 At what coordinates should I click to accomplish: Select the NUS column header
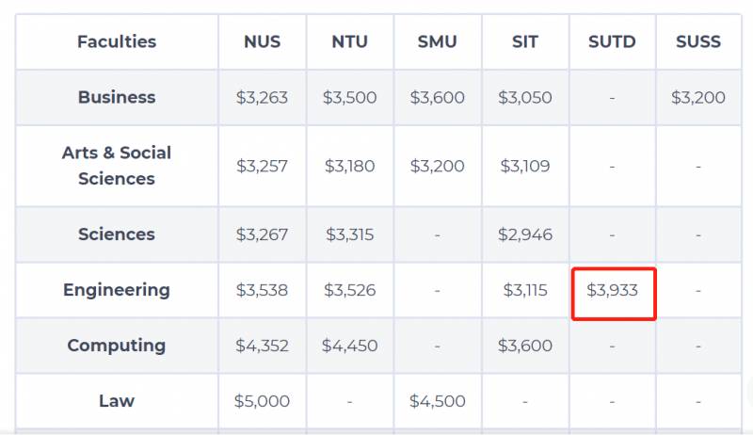coord(262,41)
